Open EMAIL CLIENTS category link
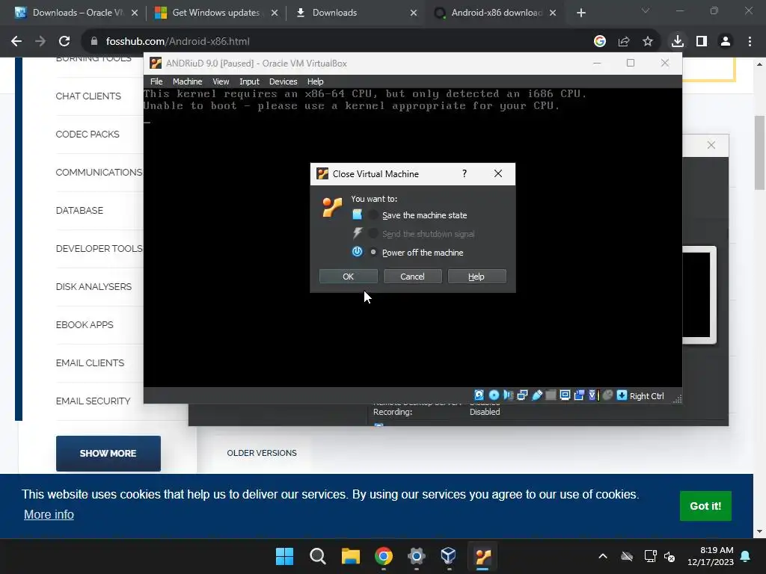 90,362
